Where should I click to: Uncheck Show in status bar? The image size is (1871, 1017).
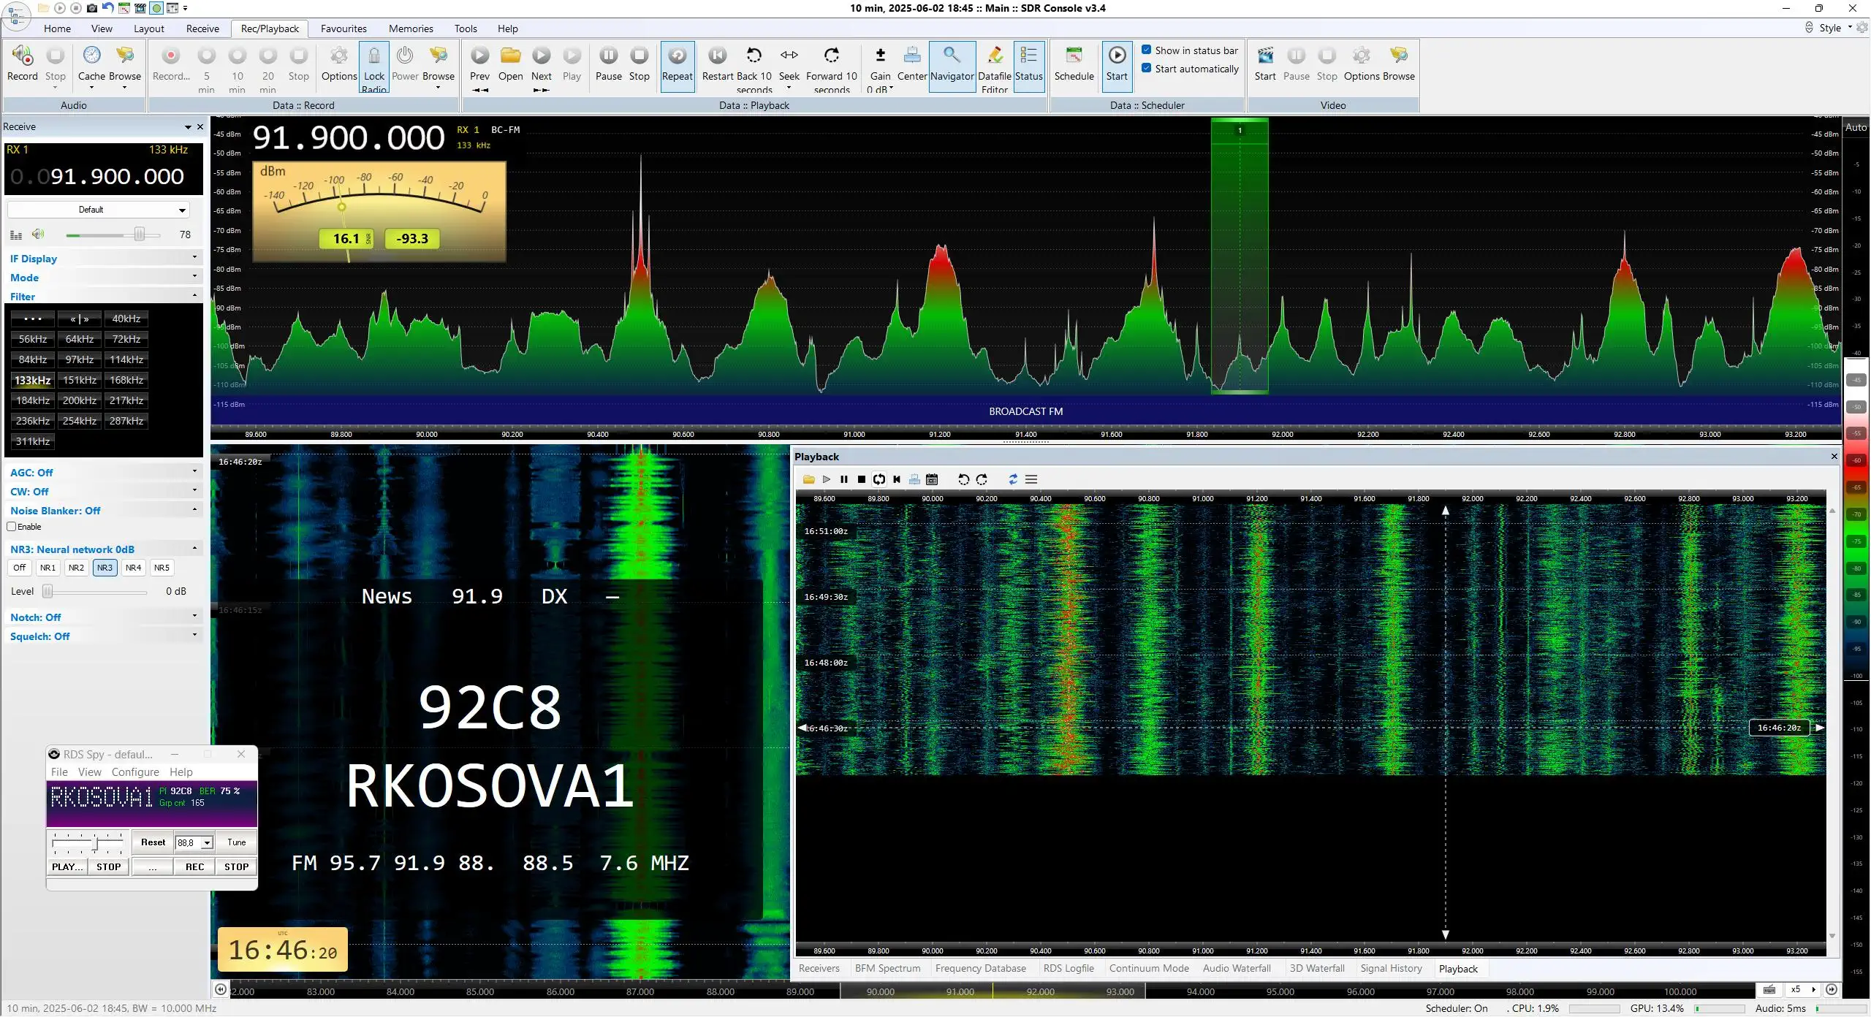[1147, 50]
